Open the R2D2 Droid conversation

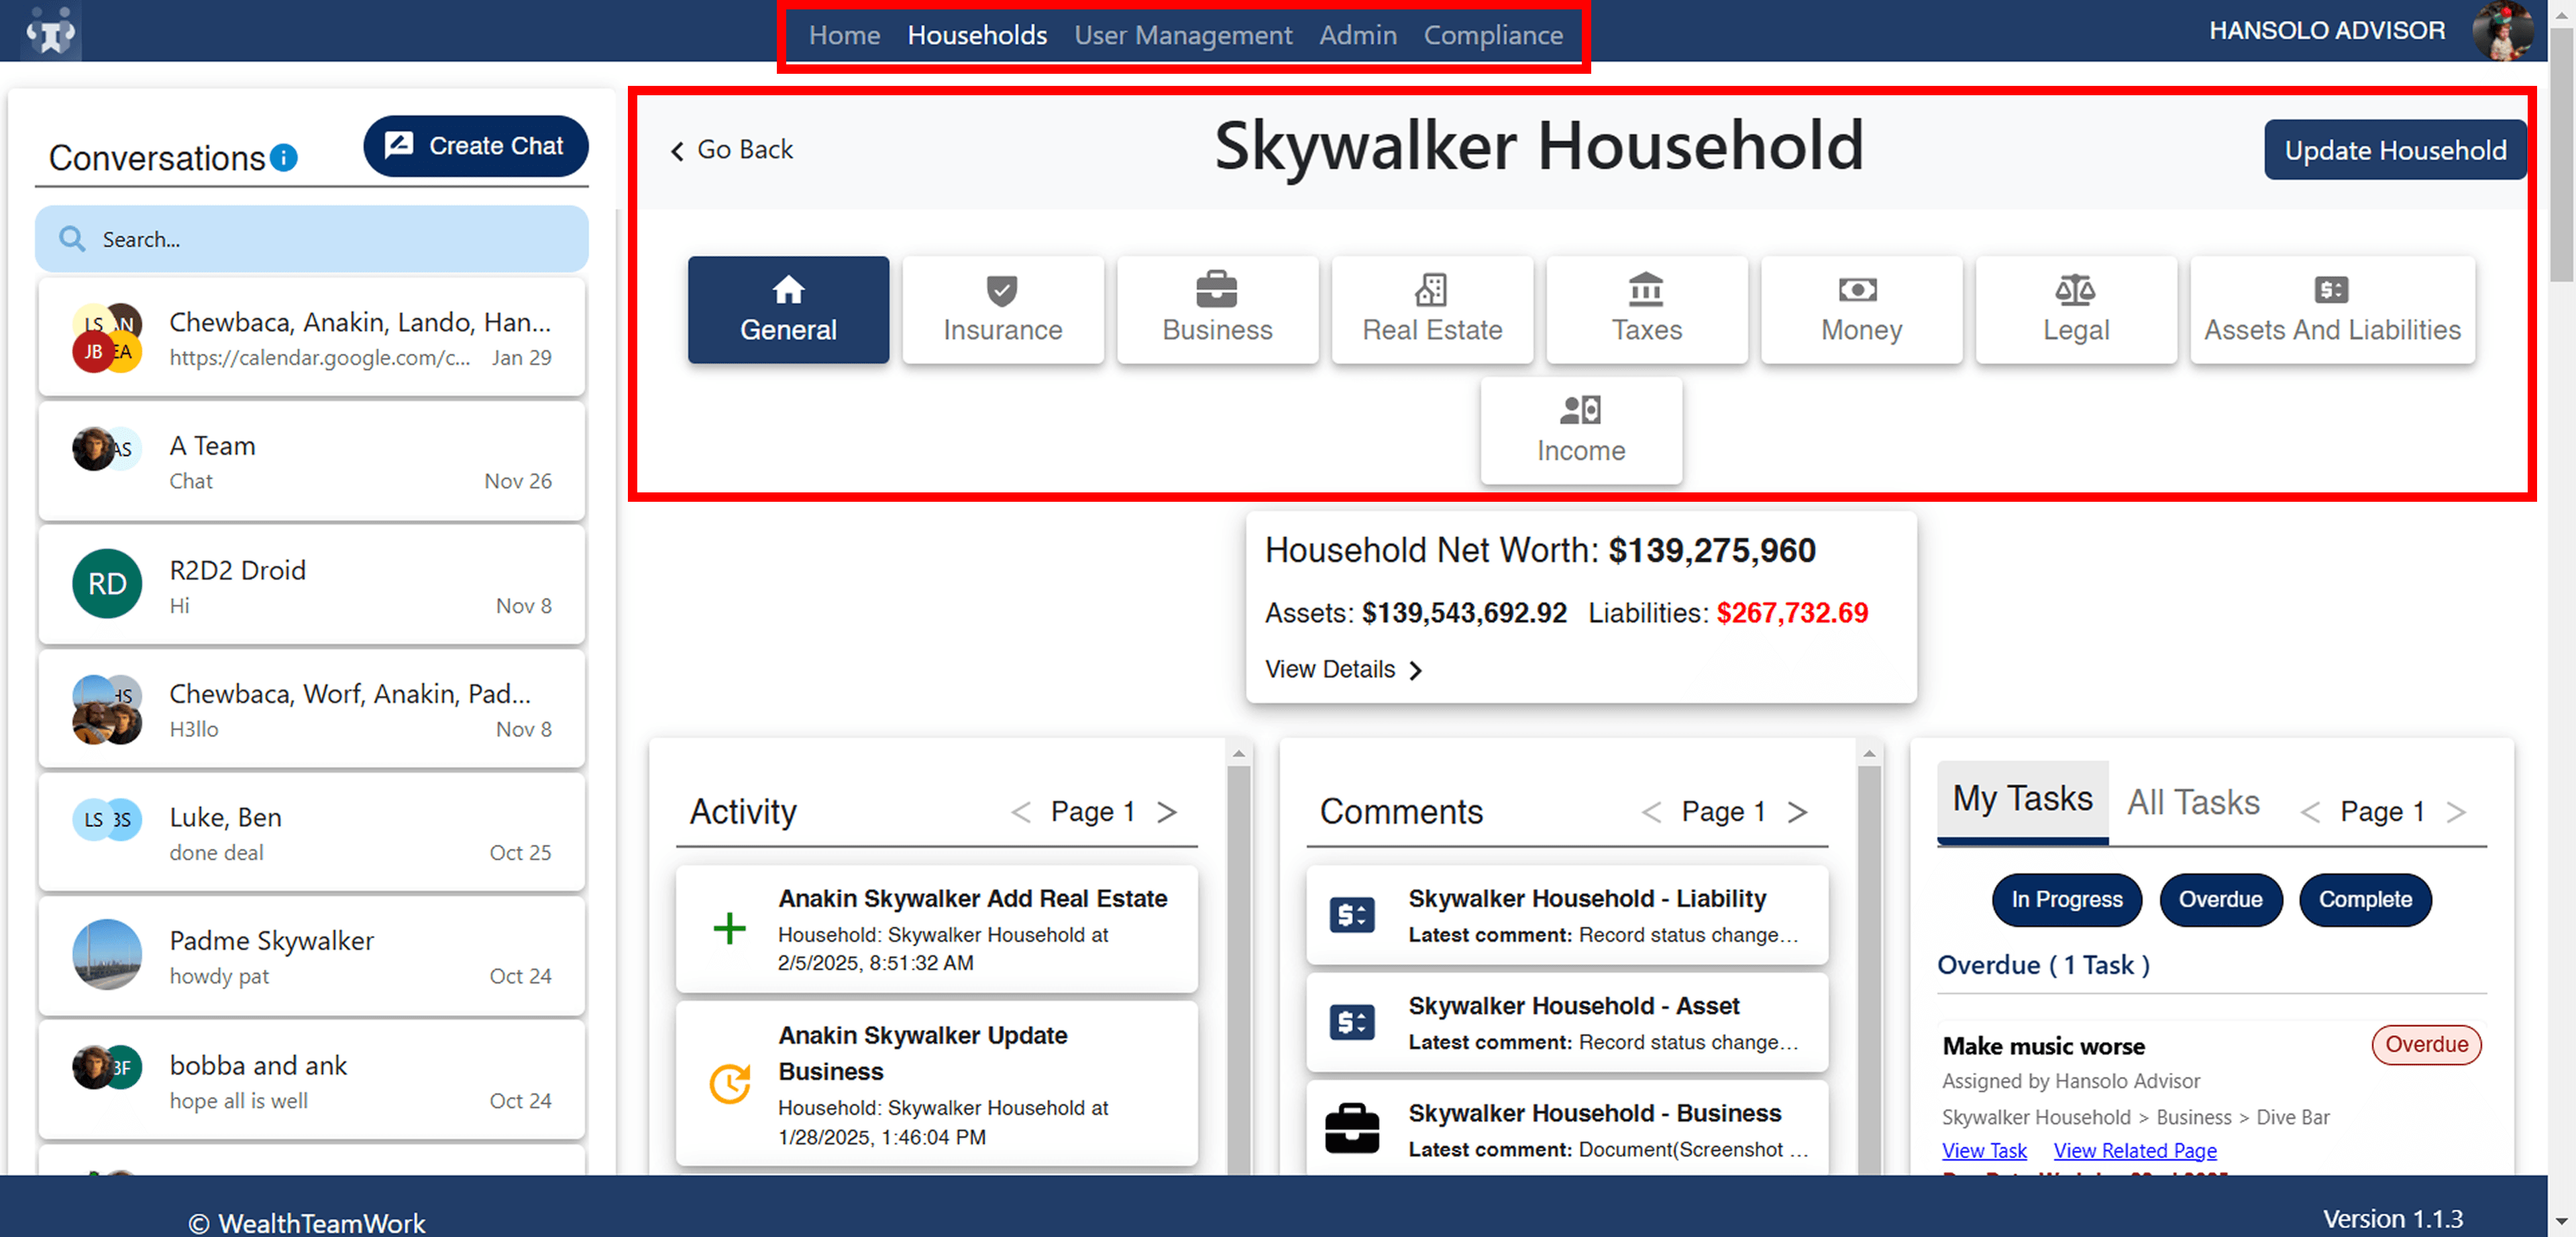(x=312, y=585)
